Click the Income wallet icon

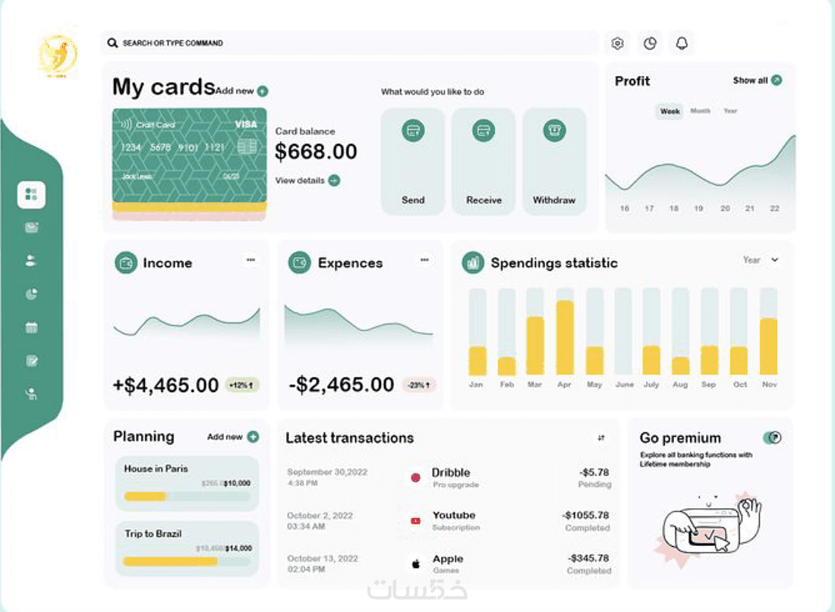tap(126, 263)
